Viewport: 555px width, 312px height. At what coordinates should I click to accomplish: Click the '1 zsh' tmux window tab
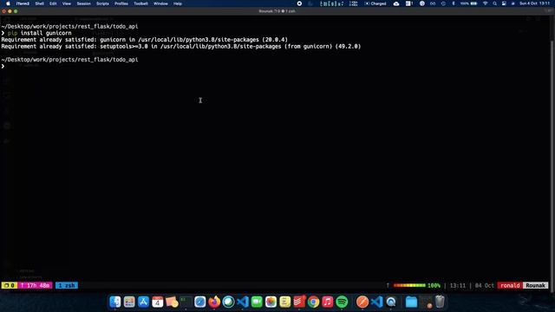pyautogui.click(x=67, y=285)
